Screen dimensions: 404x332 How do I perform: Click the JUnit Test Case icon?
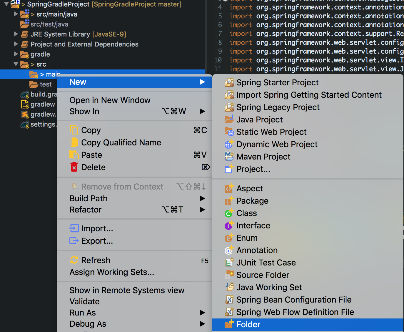(229, 263)
